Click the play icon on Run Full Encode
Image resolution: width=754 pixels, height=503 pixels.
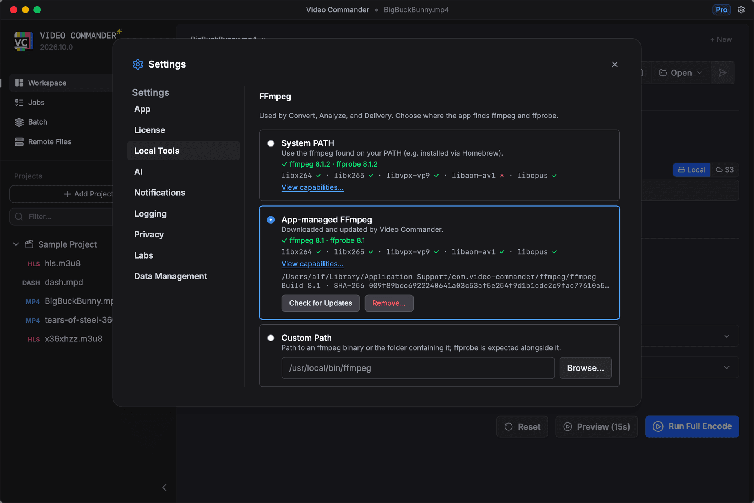coord(658,426)
